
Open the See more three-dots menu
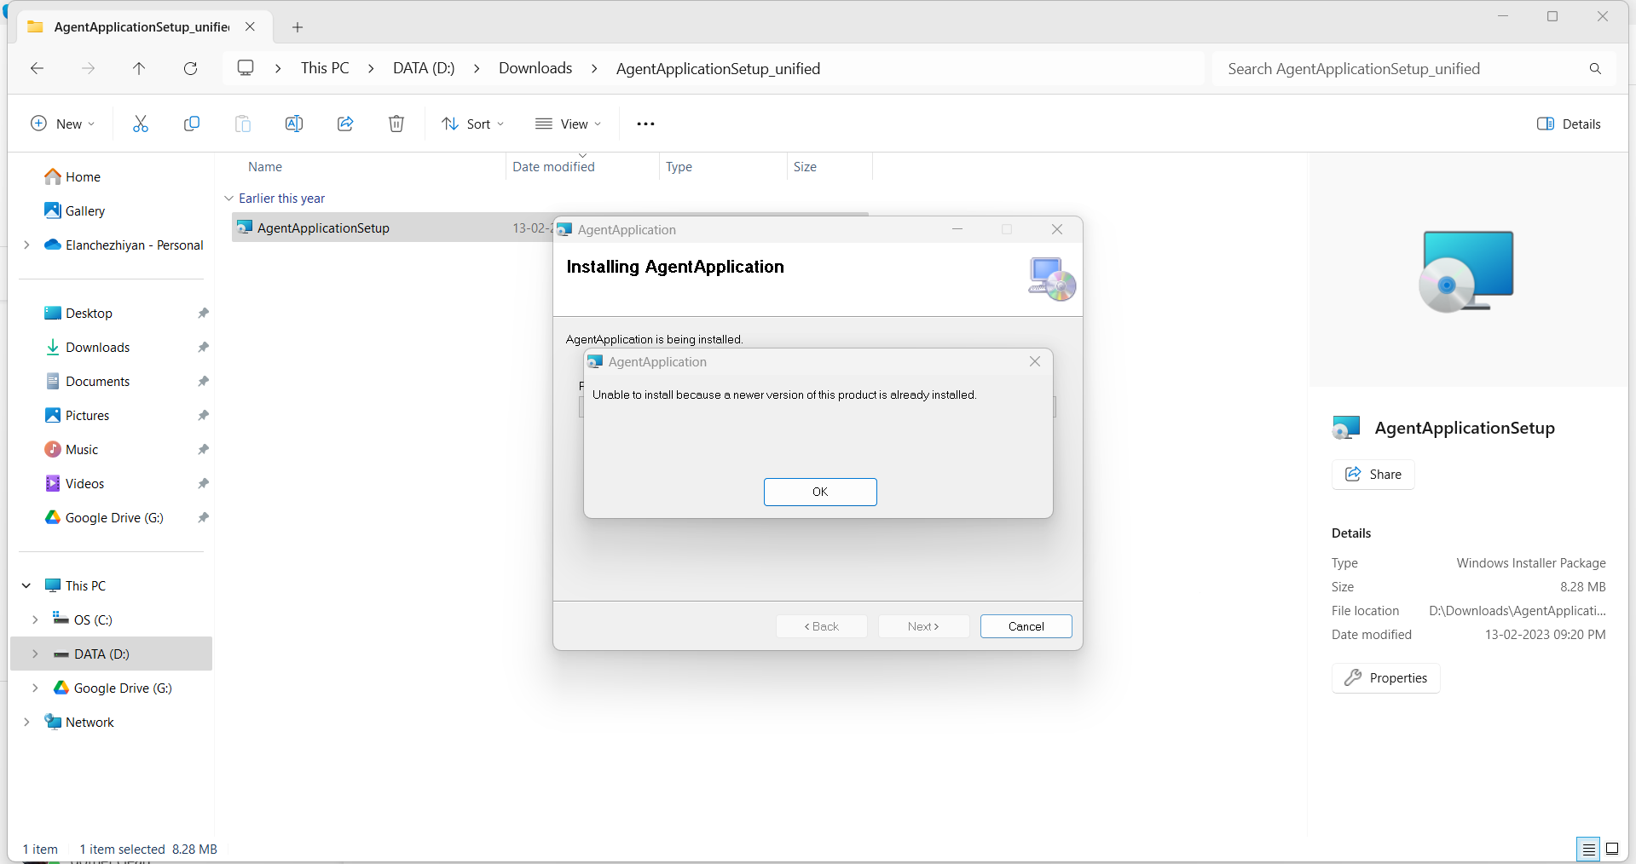click(645, 124)
